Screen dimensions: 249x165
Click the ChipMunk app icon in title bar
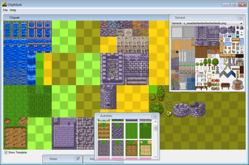[5, 5]
